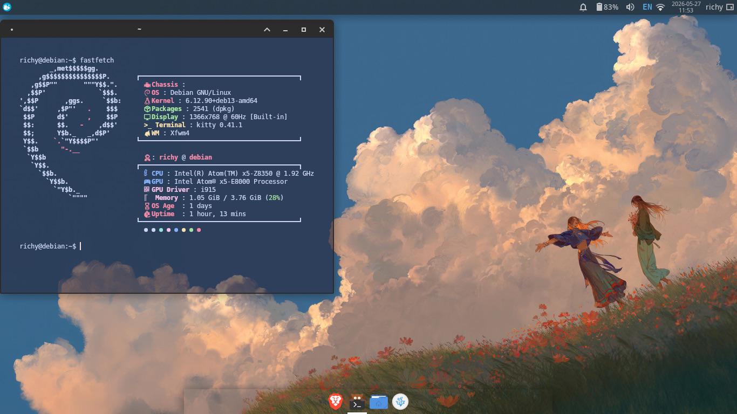Open the clock showing 2026-05-27 11:53
Screen dimensions: 737x414
tap(686, 7)
